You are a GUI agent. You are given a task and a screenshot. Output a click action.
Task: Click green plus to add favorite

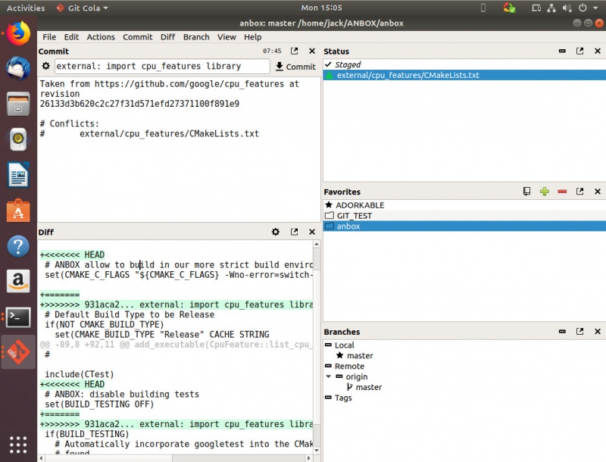pyautogui.click(x=544, y=192)
